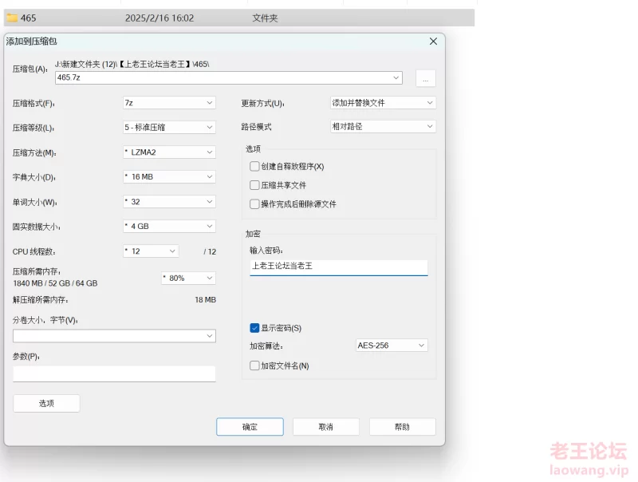This screenshot has height=482, width=638.
Task: Open the 更新方式 添加并替换文件 dropdown
Action: 383,103
